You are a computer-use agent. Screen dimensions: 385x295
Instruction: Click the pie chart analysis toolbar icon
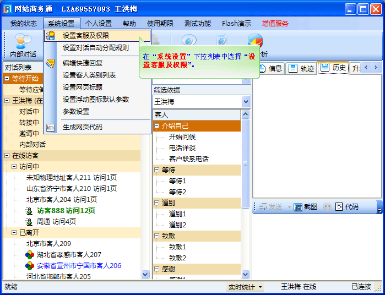coord(254,41)
